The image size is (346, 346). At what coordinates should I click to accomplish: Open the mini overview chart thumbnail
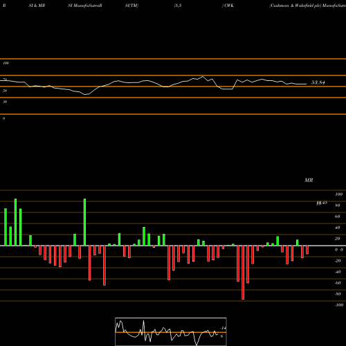pyautogui.click(x=171, y=331)
